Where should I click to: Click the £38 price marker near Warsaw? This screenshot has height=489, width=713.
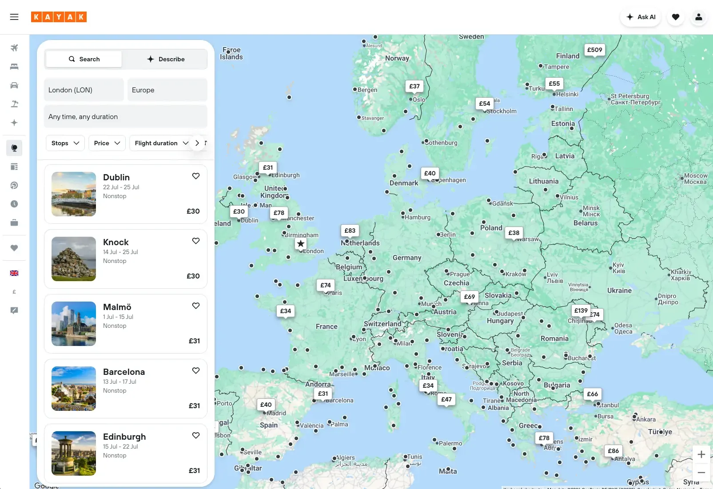(x=514, y=233)
